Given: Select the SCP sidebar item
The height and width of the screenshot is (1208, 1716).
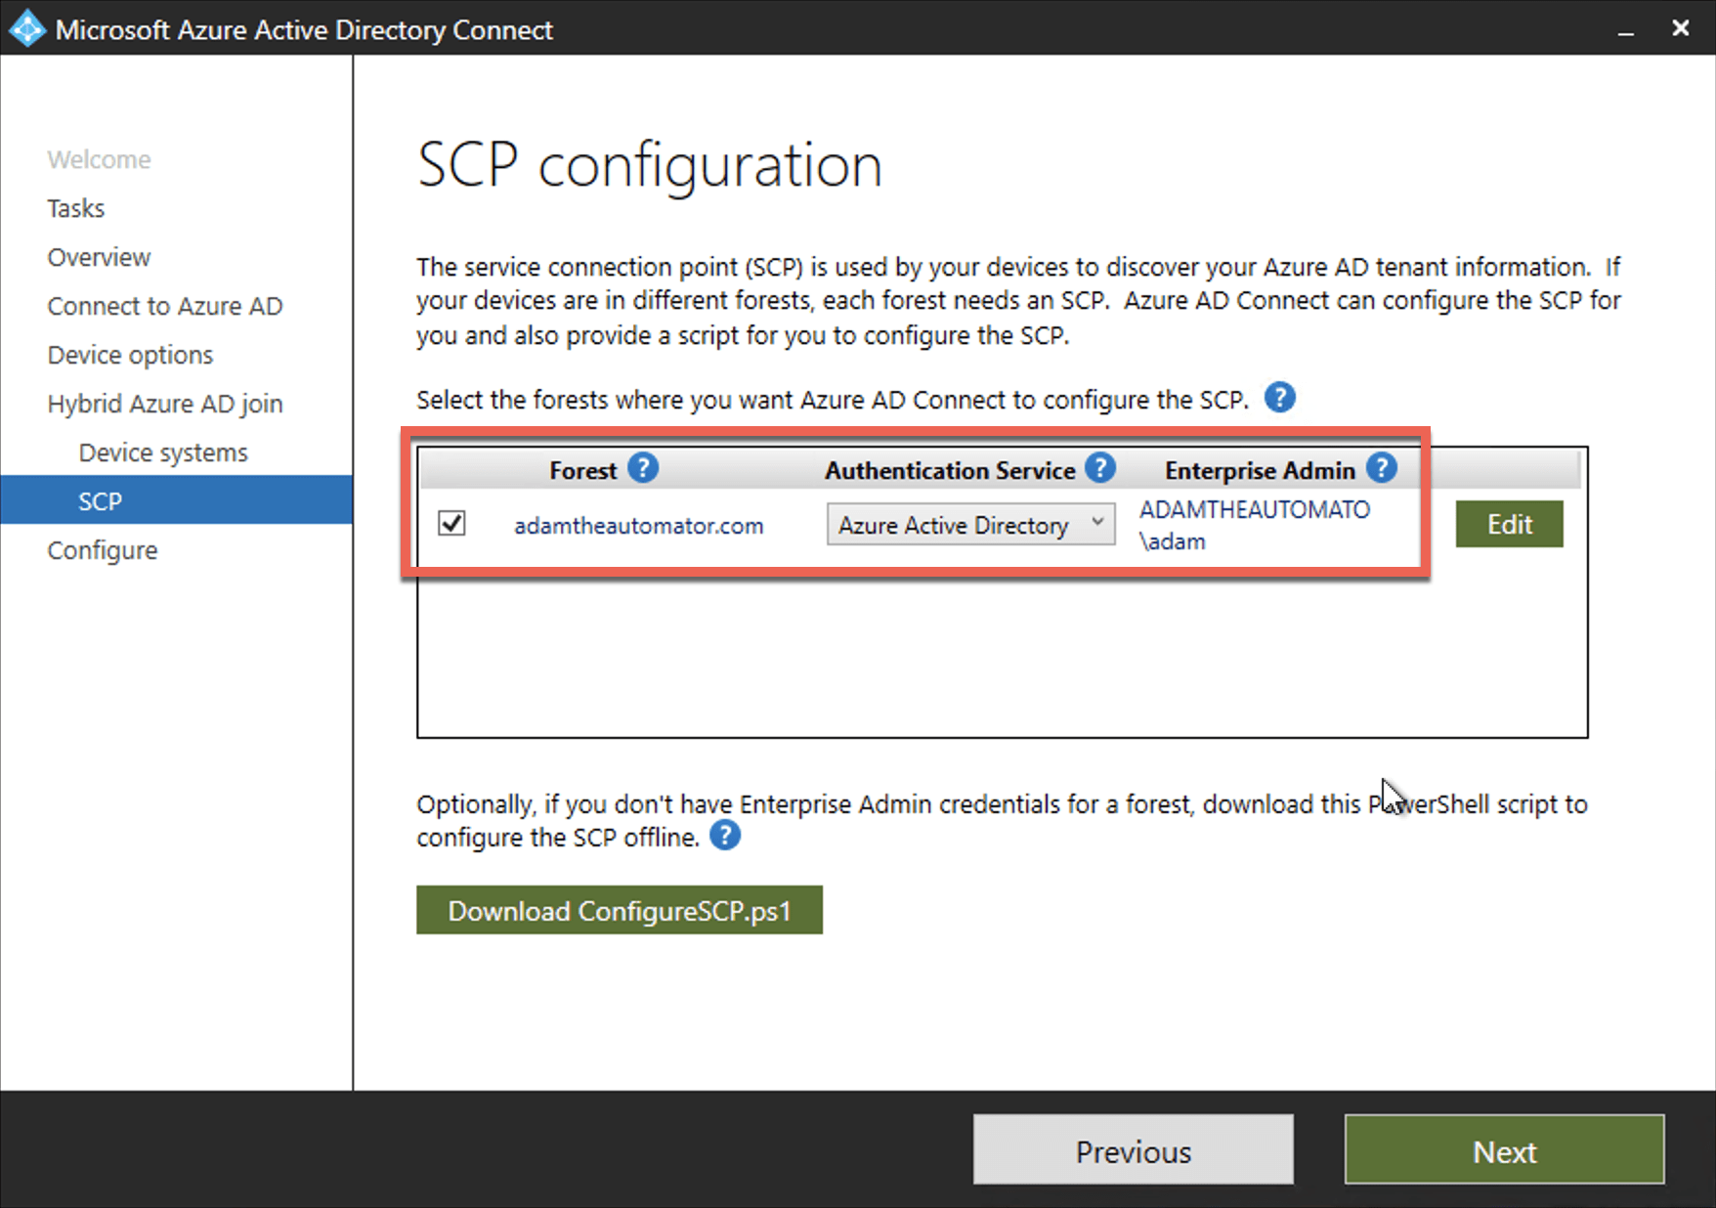Looking at the screenshot, I should [x=176, y=500].
